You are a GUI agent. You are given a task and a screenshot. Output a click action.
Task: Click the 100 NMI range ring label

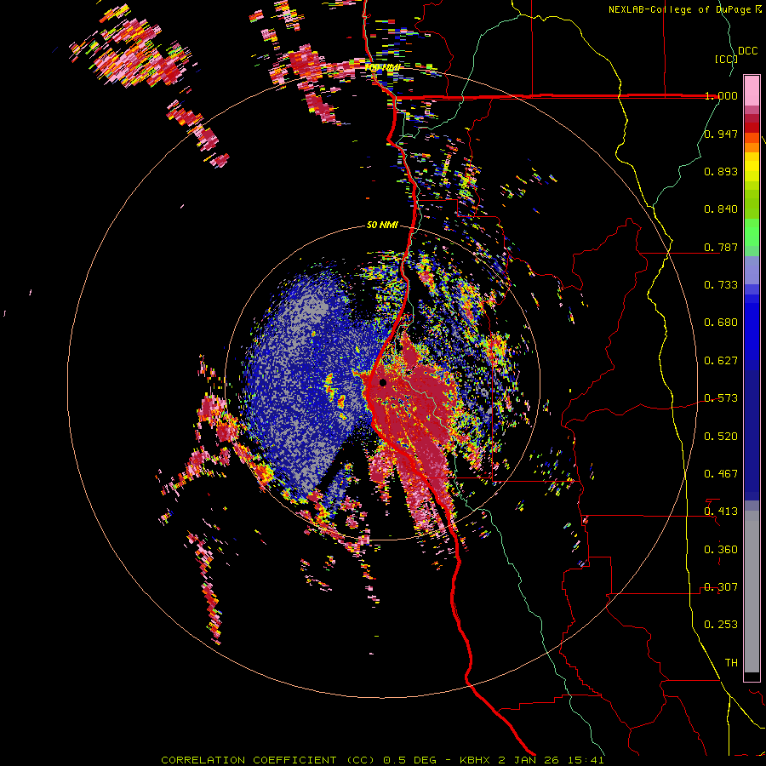[382, 67]
